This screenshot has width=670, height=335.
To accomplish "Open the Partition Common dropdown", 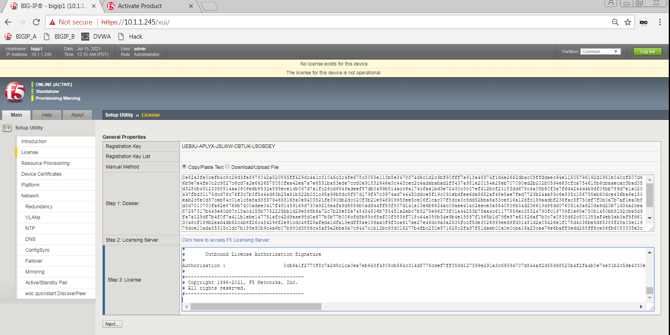I will click(x=600, y=51).
